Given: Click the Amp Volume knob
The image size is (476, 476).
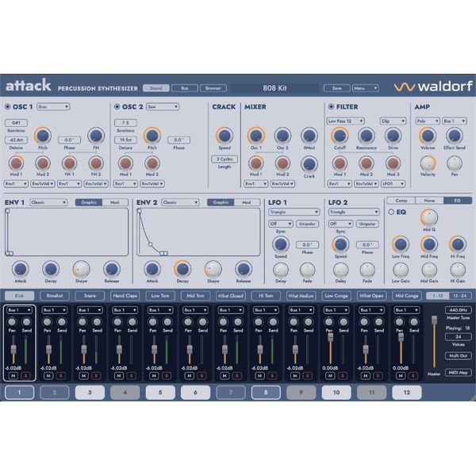Looking at the screenshot, I should [428, 136].
